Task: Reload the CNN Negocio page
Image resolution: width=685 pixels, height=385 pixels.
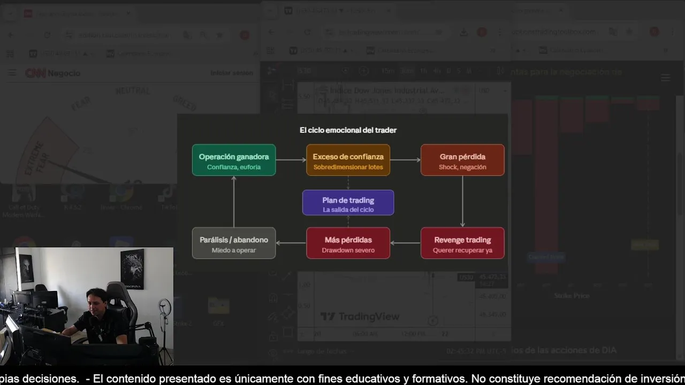Action: pos(47,35)
